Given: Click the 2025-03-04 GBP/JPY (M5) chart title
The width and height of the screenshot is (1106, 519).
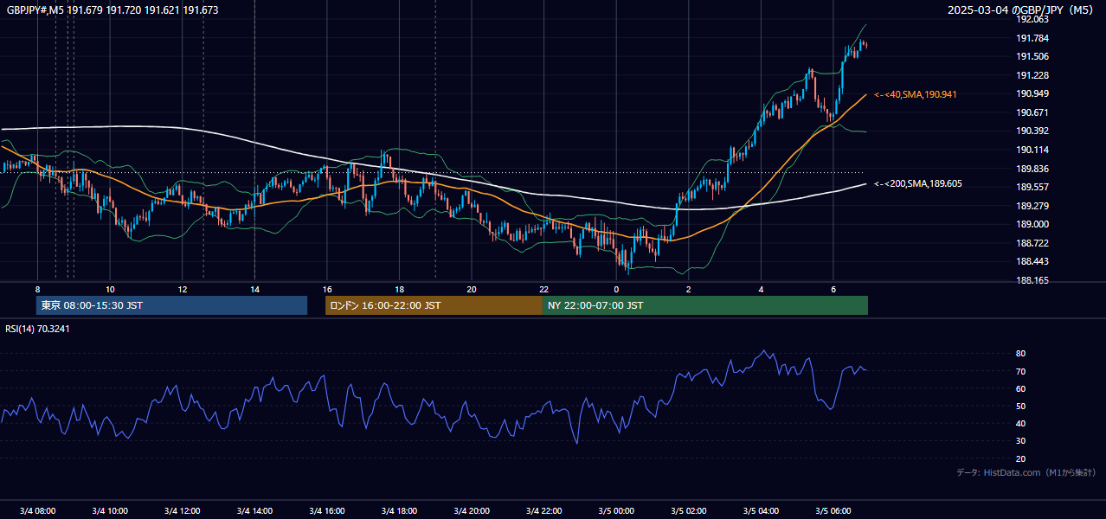Looking at the screenshot, I should coord(1020,10).
